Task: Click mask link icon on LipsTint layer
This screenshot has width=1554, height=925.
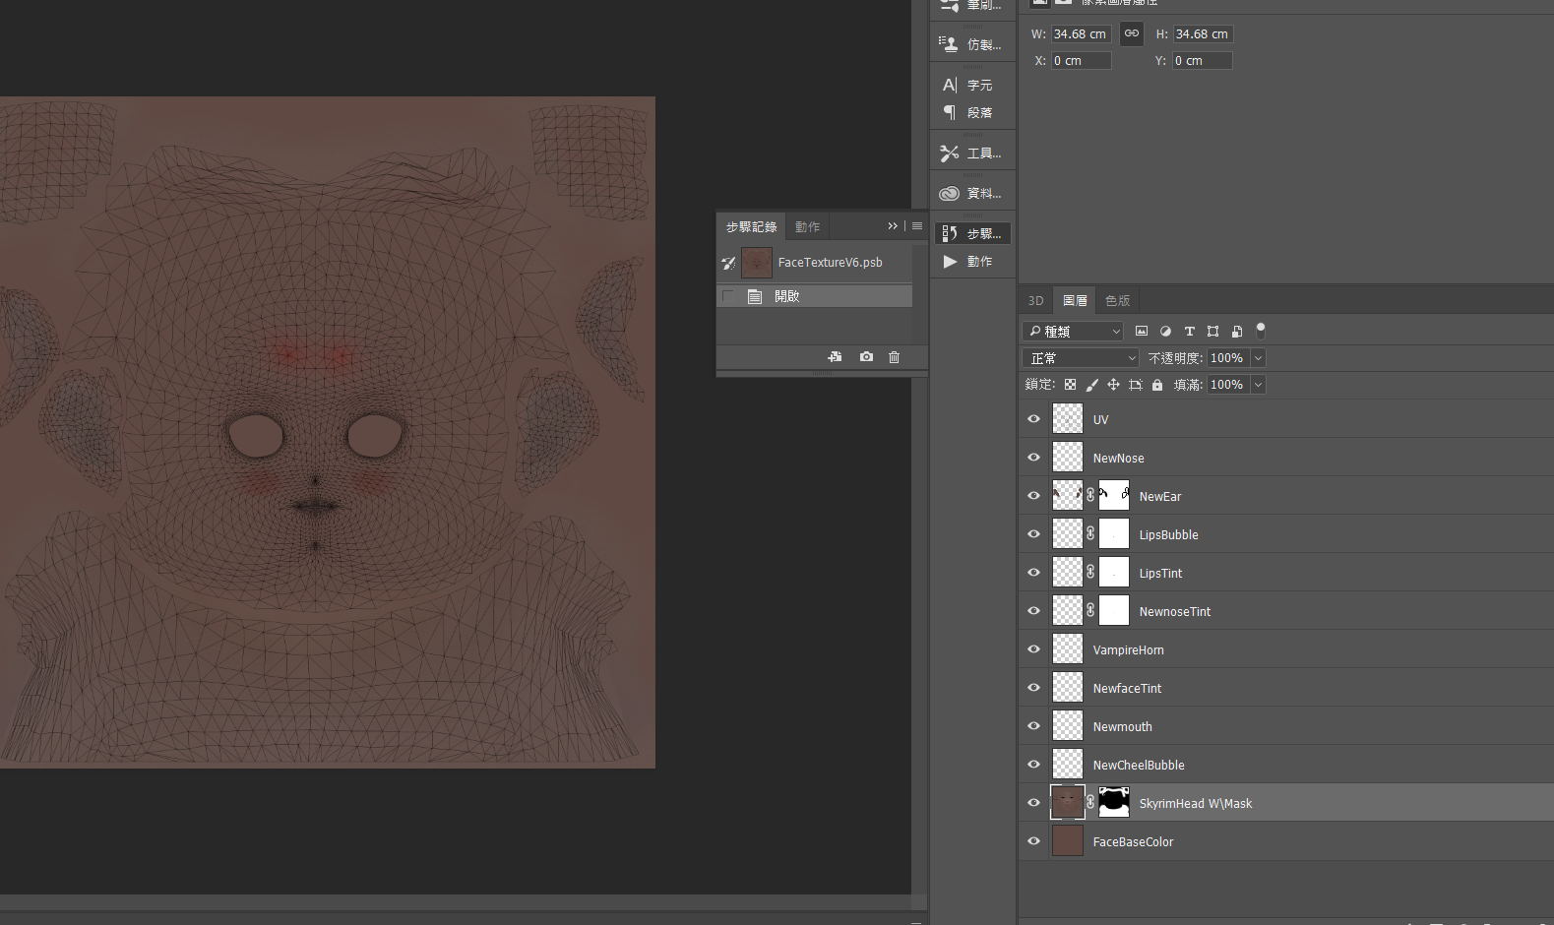Action: point(1090,573)
